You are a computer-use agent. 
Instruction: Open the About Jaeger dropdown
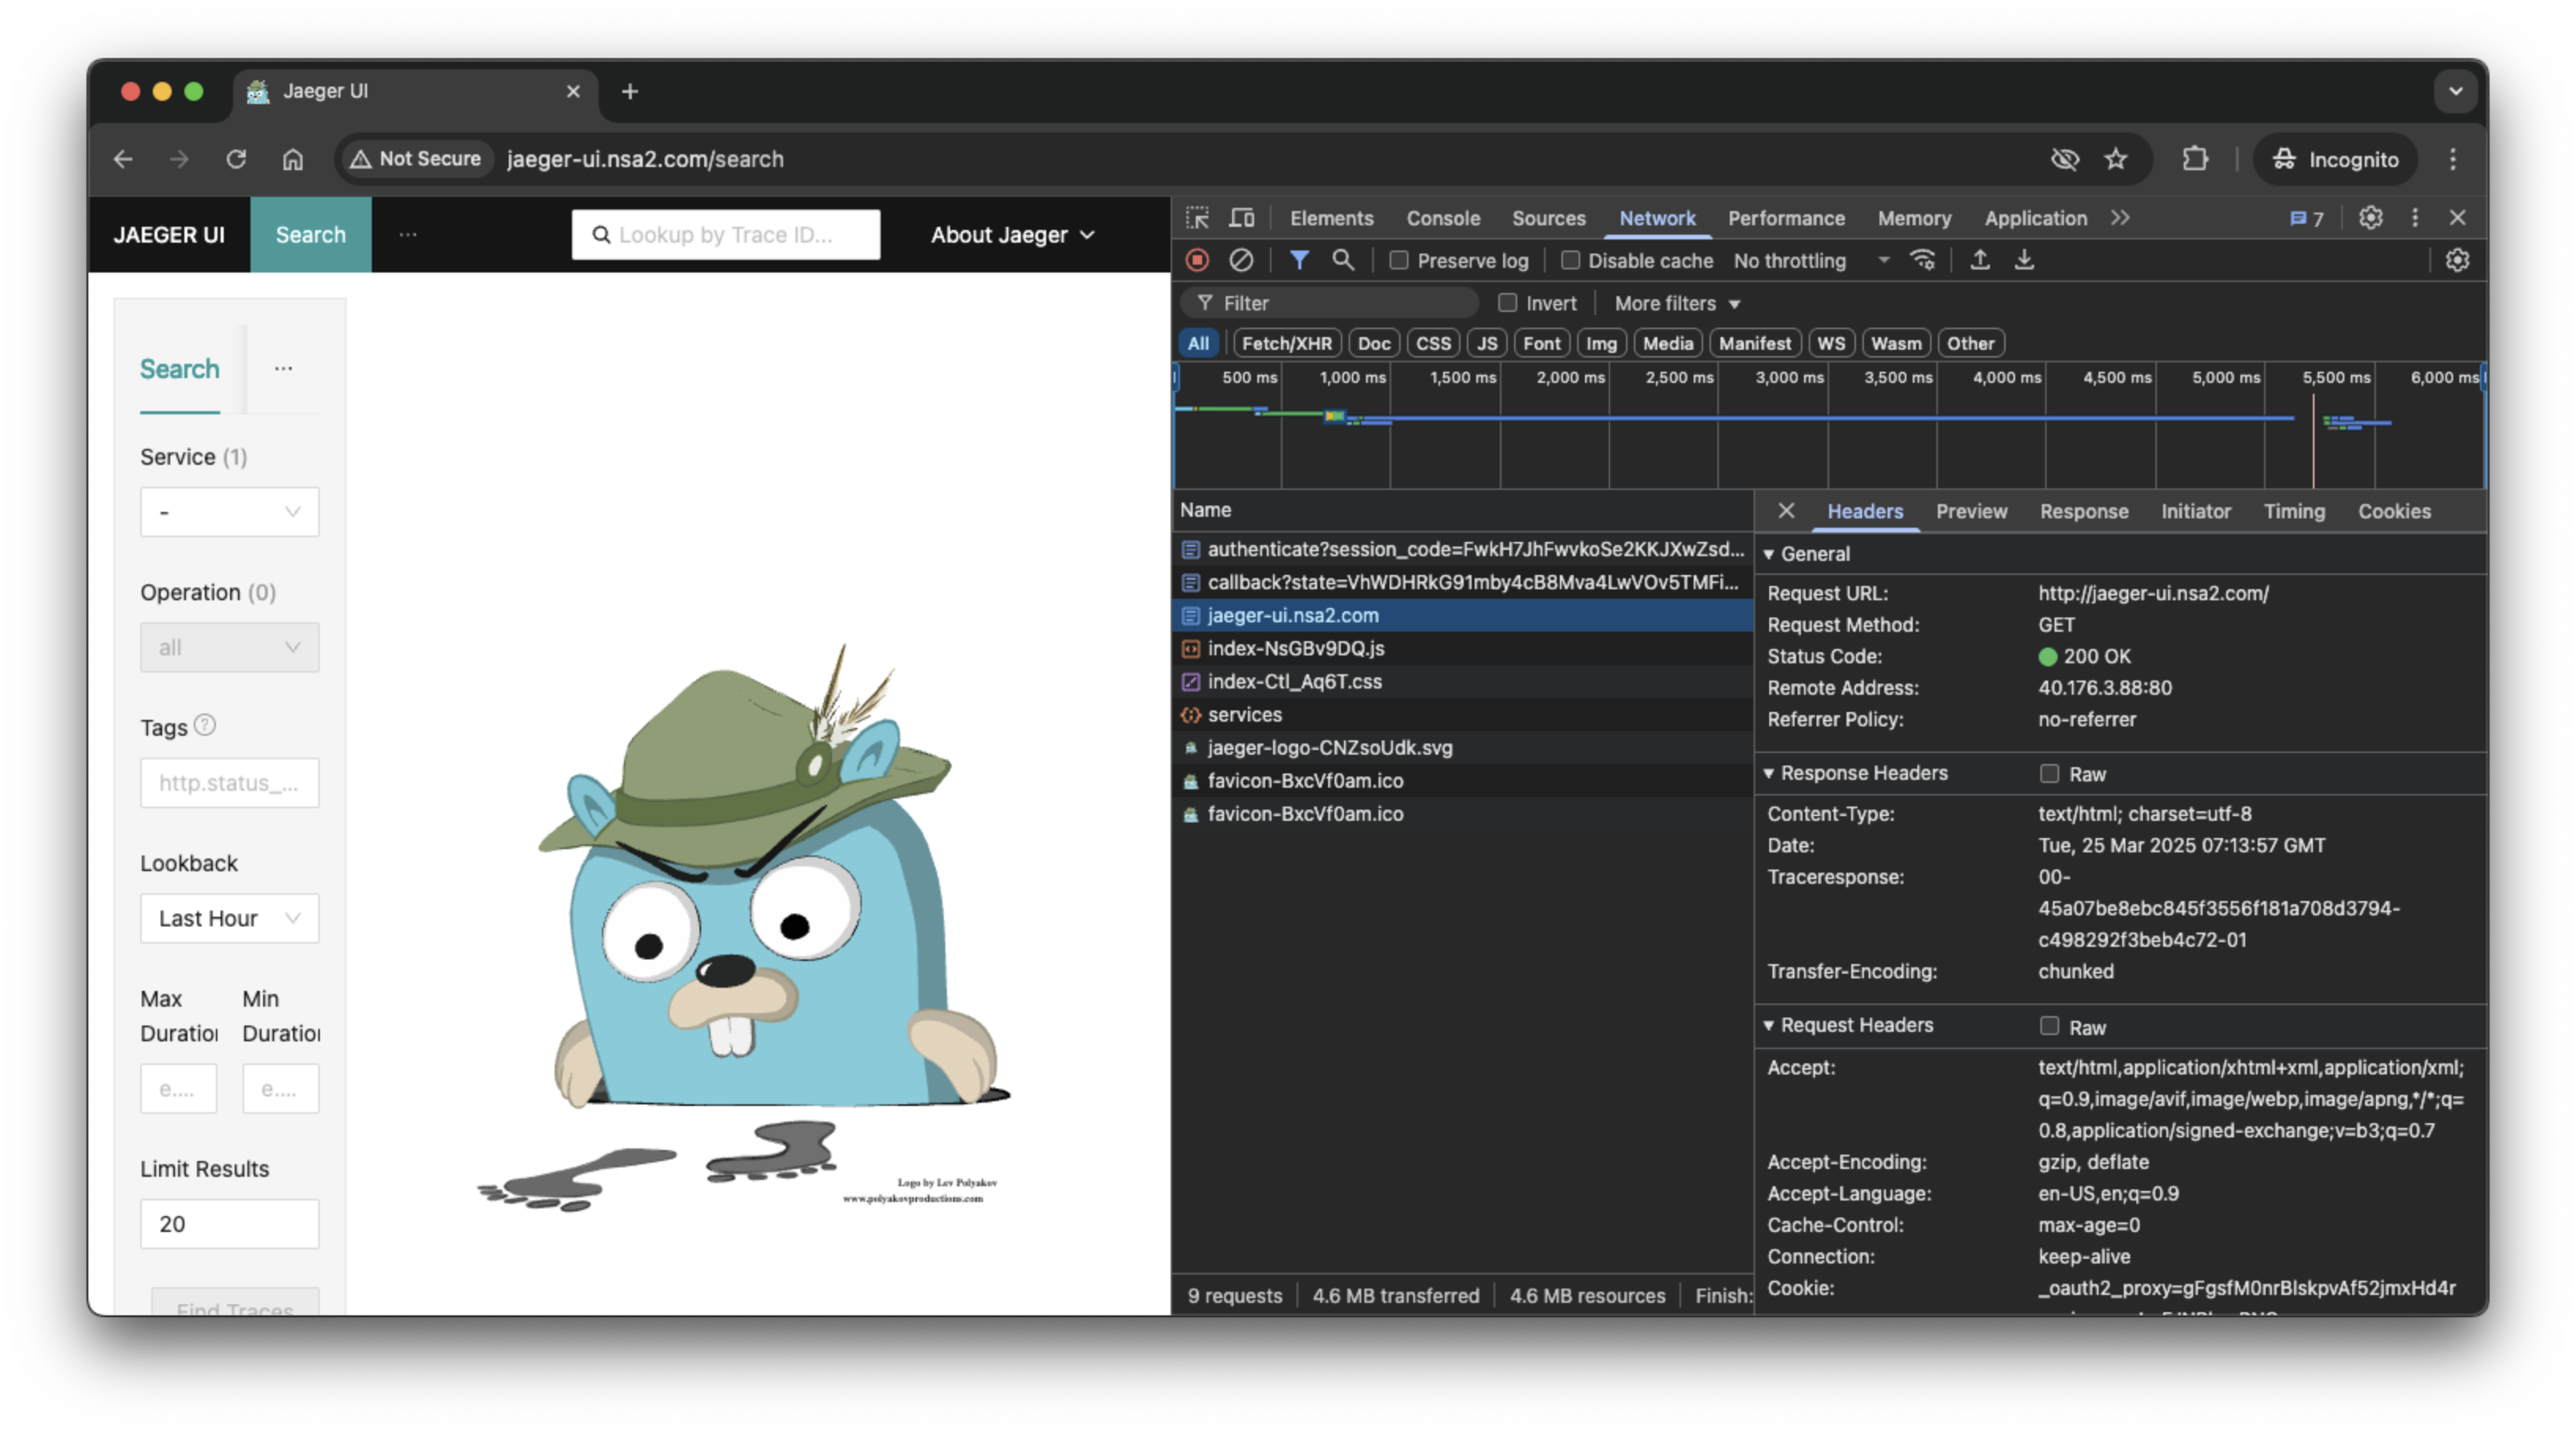(1012, 235)
